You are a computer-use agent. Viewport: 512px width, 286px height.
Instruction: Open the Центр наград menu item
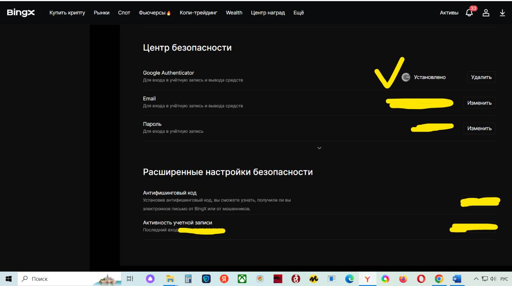click(268, 13)
